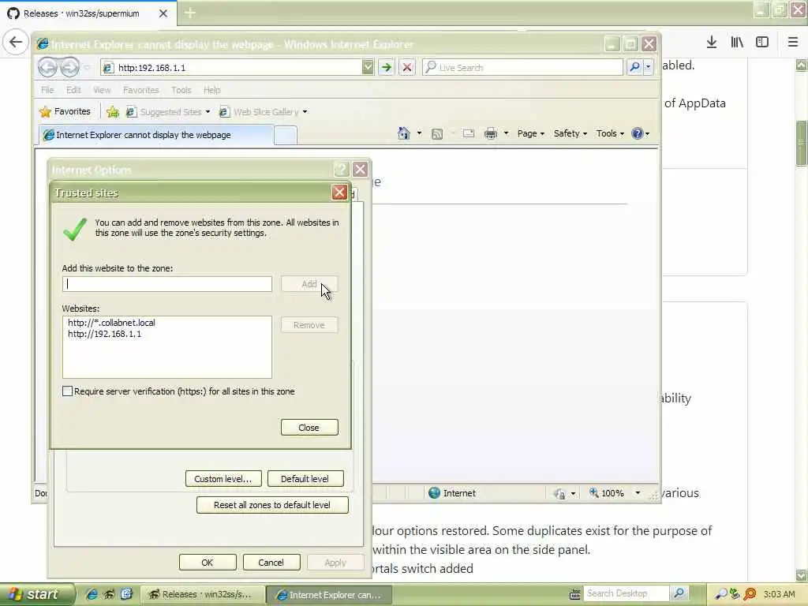Open the Safety dropdown menu

(570, 133)
